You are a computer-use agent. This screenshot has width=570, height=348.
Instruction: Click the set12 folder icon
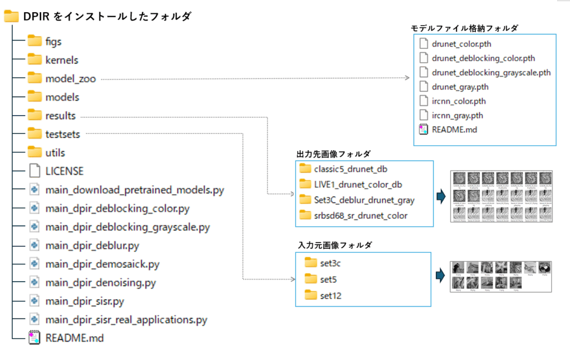(x=310, y=295)
